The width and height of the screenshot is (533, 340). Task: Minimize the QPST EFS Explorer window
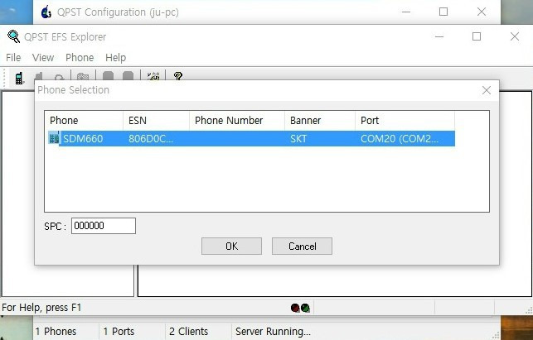(x=439, y=36)
